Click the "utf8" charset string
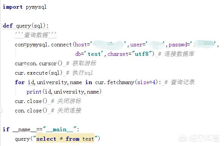Viewport: 224px width, 146px height. (x=142, y=54)
